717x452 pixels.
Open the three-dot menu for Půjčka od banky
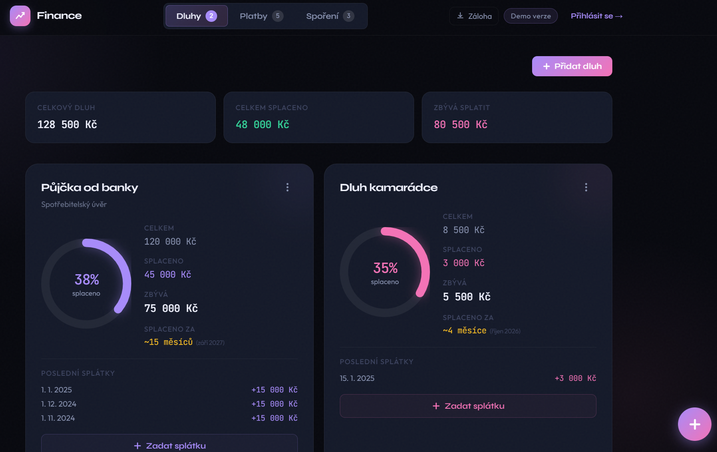click(x=287, y=187)
